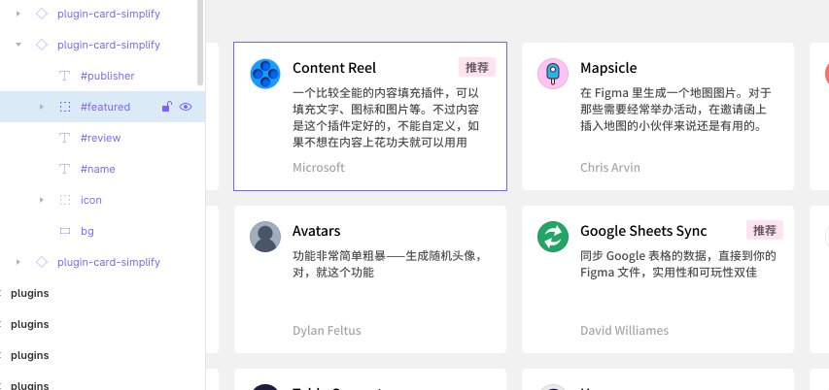
Task: Click the Avatars plugin grey profile icon
Action: click(x=265, y=237)
